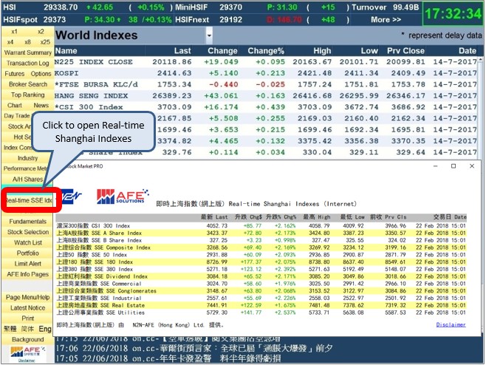Open Latest Notice

[27, 307]
